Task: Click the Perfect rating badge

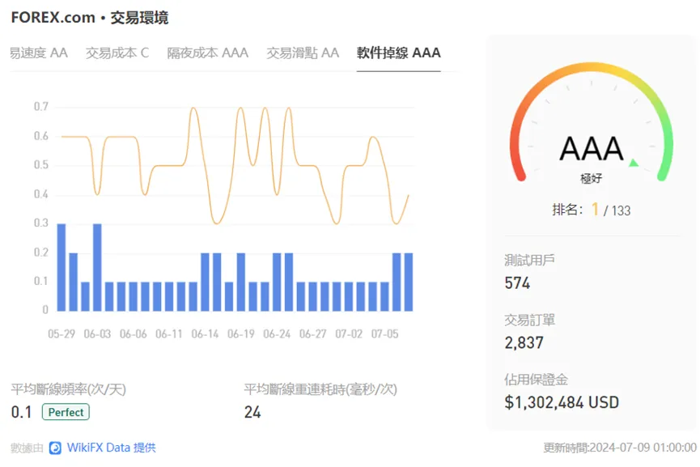Action: point(66,412)
